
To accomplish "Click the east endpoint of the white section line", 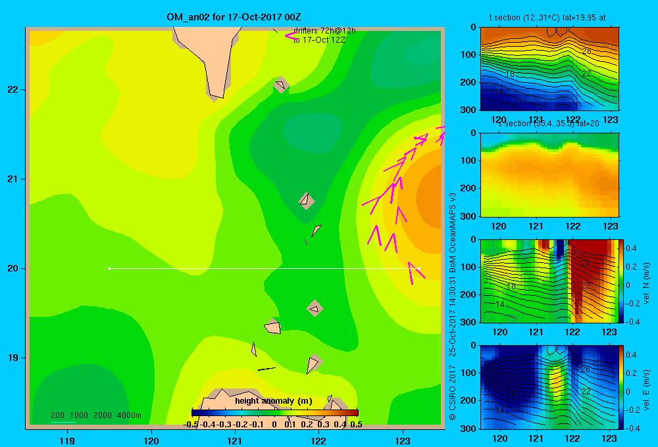I will click(419, 268).
